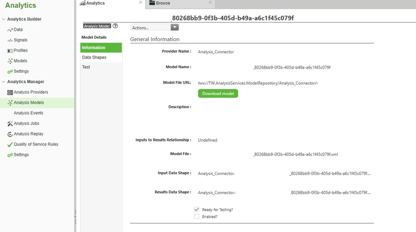Open Profiles under Analytics Builder

click(x=21, y=50)
